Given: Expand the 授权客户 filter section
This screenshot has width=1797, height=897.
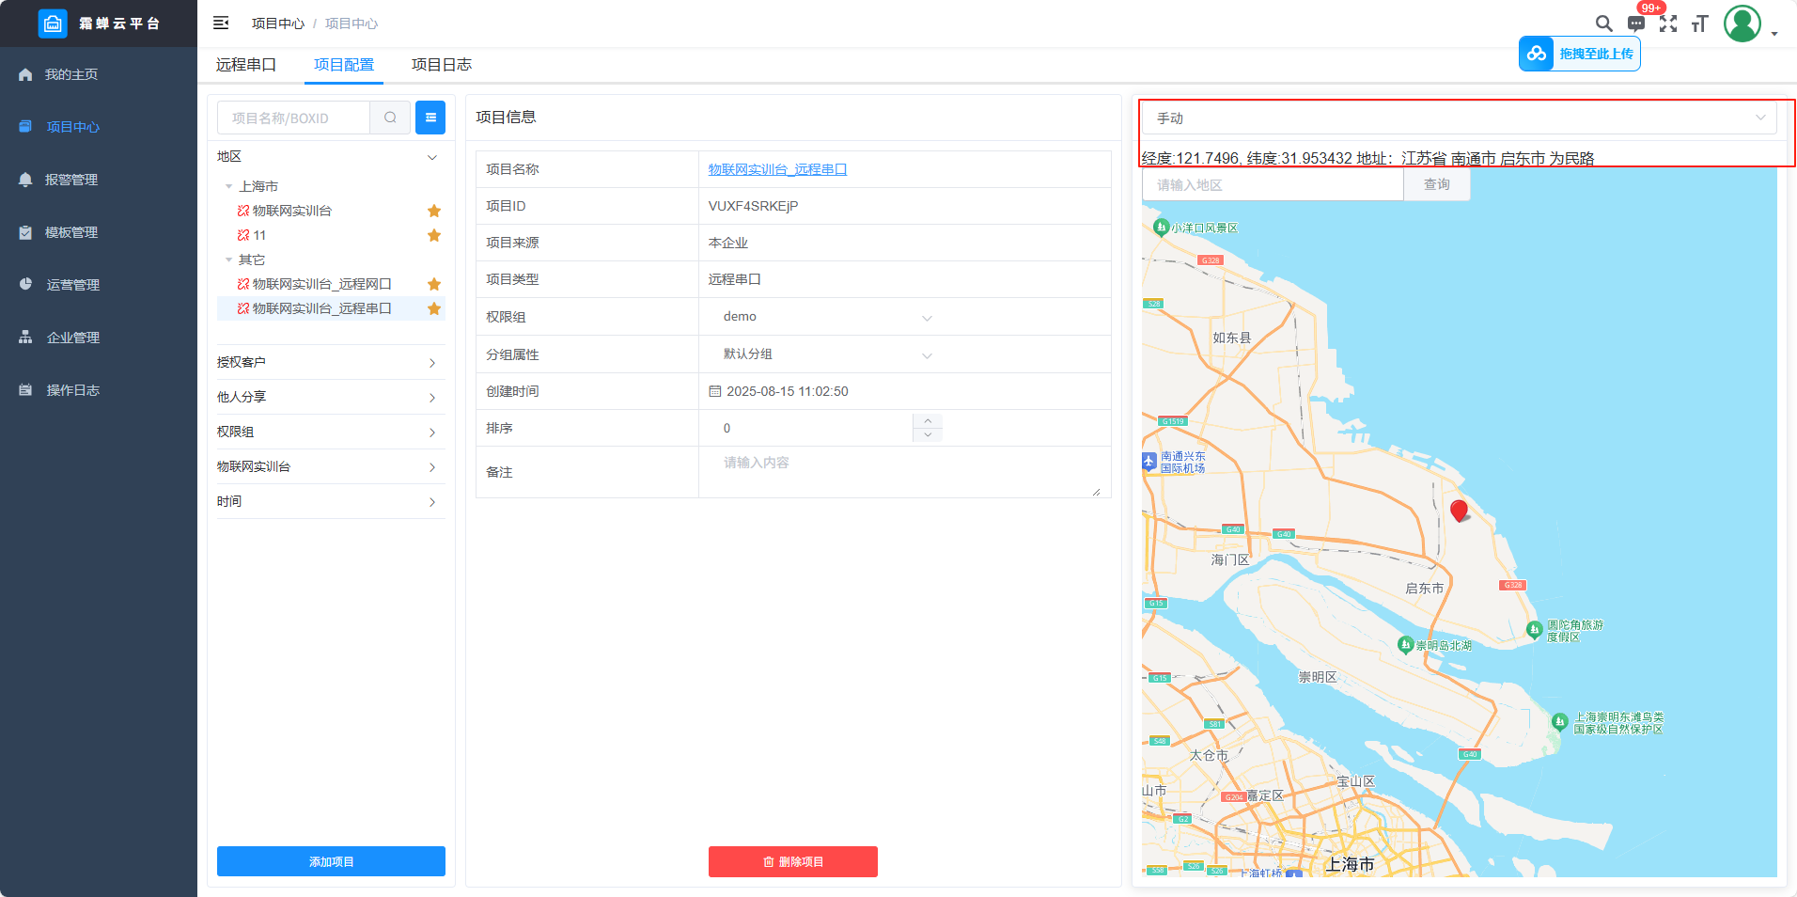Looking at the screenshot, I should coord(327,362).
